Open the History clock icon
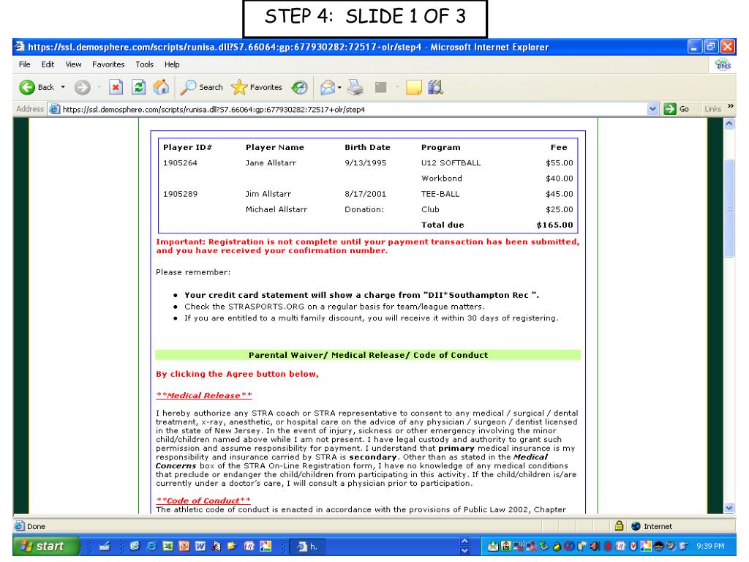This screenshot has width=749, height=562. pyautogui.click(x=299, y=88)
